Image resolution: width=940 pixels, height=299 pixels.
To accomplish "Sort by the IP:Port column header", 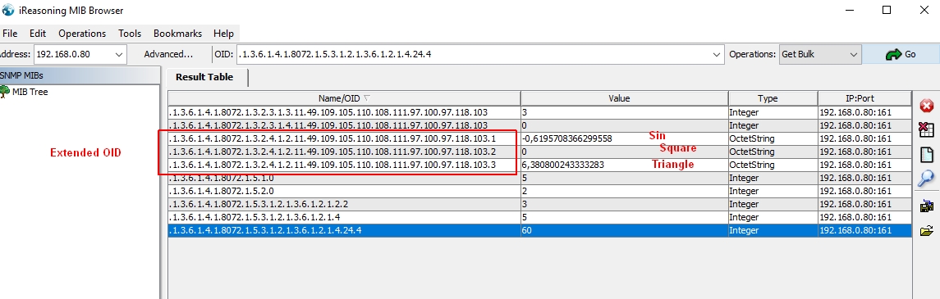I will [864, 98].
